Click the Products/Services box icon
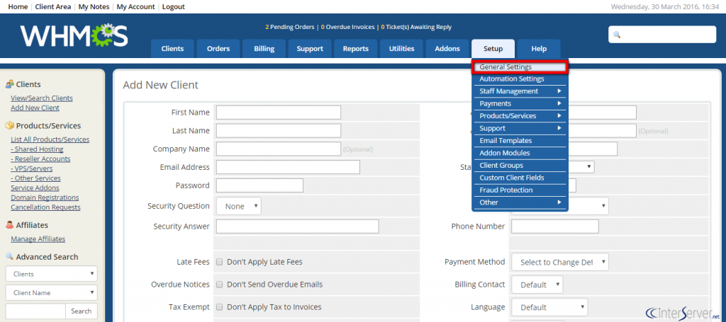This screenshot has width=726, height=322. click(x=9, y=126)
